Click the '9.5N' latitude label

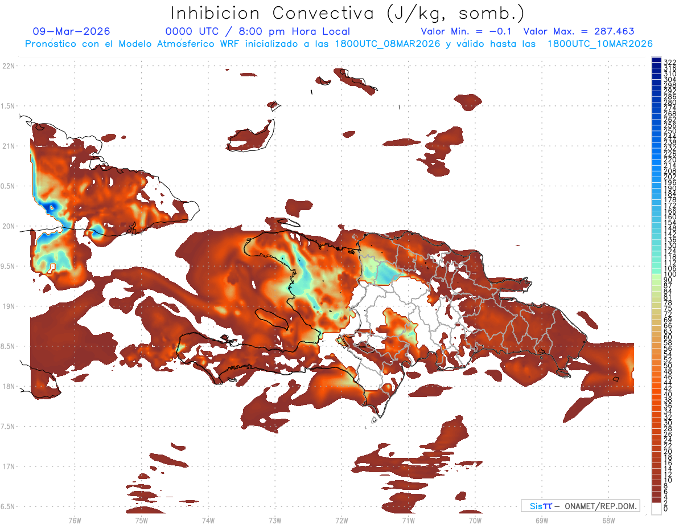click(8, 267)
